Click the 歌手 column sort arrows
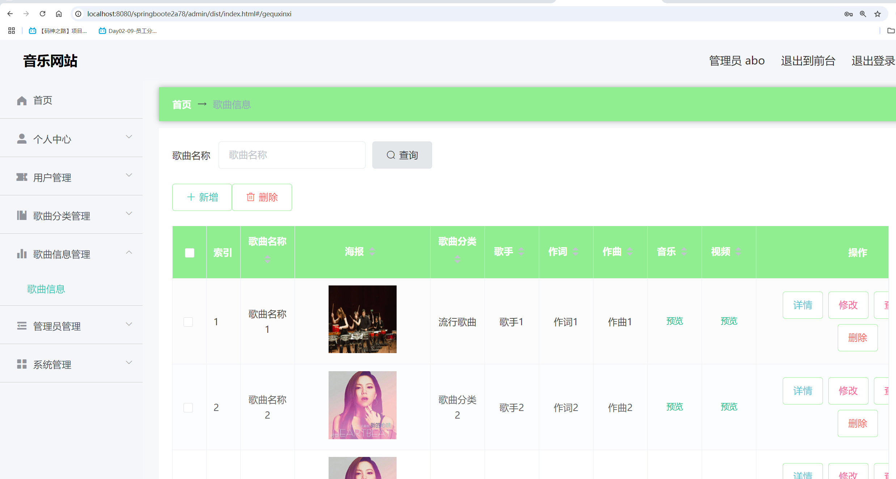 521,251
